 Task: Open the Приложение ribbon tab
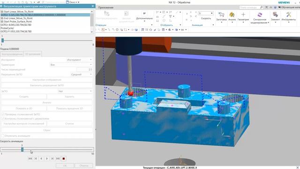106,8
